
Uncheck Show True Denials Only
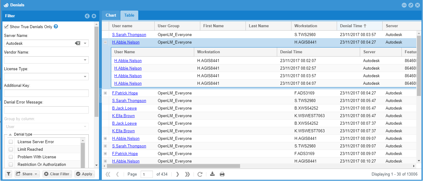6,27
